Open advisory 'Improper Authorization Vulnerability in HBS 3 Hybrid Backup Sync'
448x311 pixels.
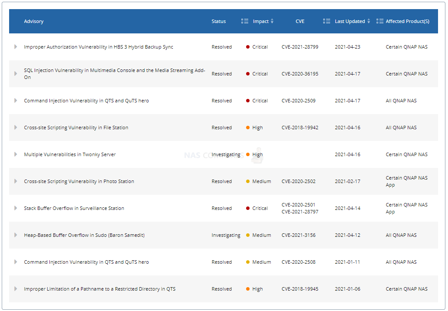tap(99, 47)
